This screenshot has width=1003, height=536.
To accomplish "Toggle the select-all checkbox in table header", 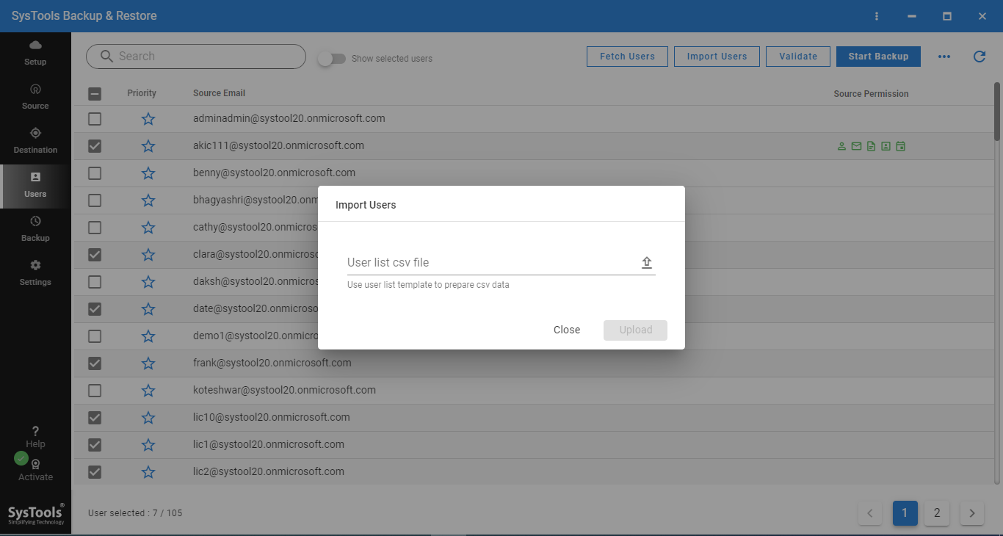I will pyautogui.click(x=95, y=94).
